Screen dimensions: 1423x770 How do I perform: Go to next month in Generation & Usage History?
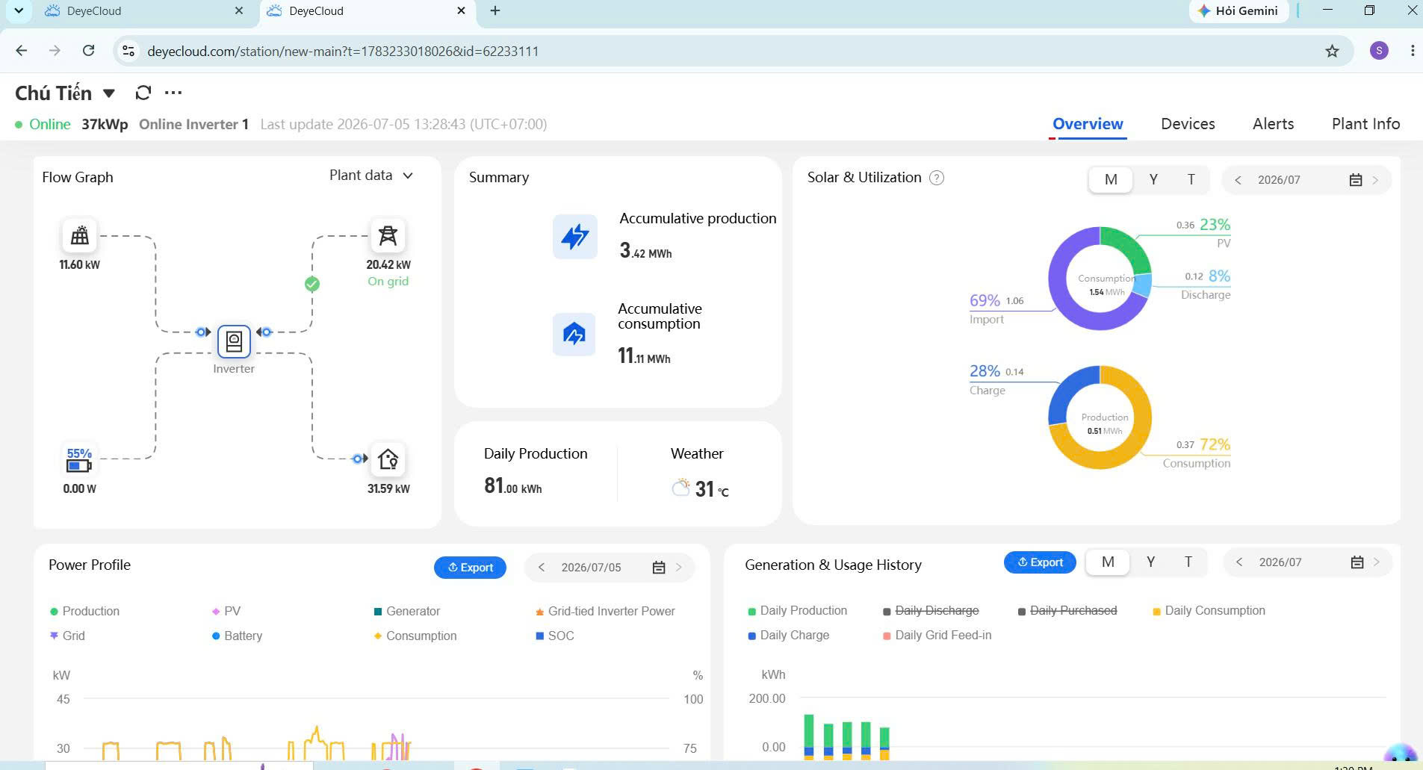(x=1377, y=562)
